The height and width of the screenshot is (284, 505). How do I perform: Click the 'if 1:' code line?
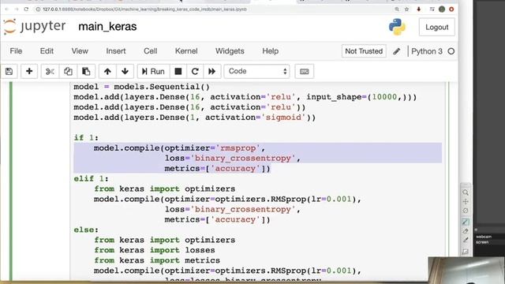pyautogui.click(x=86, y=138)
